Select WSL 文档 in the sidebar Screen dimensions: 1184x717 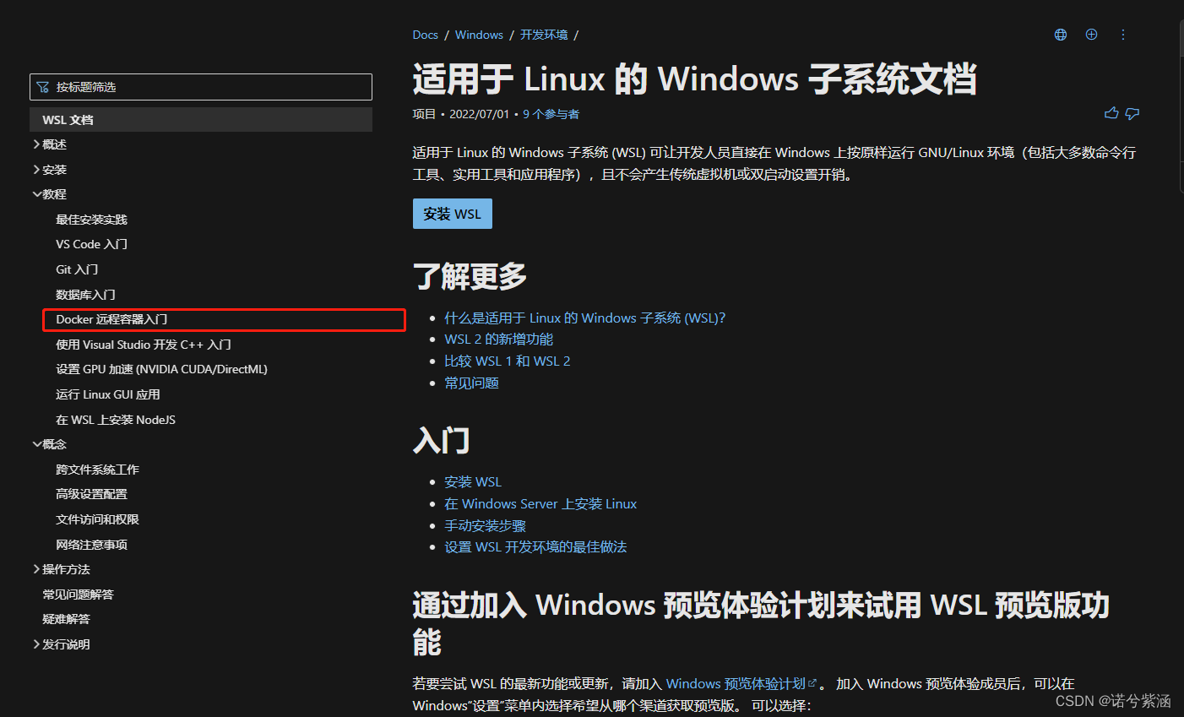tap(201, 120)
